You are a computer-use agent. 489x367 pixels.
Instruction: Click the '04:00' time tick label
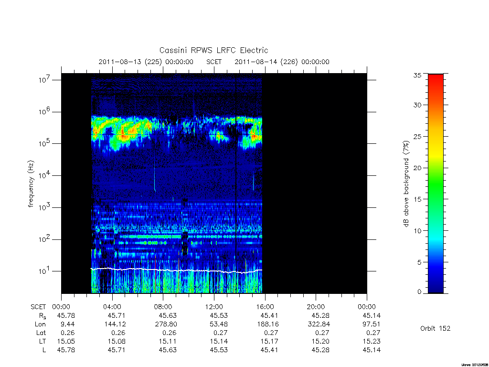(112, 307)
